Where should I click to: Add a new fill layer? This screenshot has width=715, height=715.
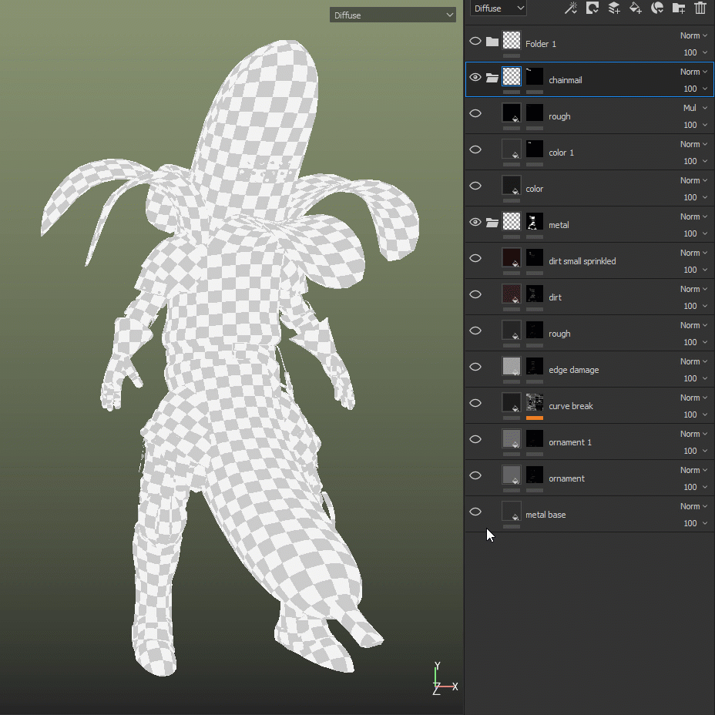click(x=636, y=8)
